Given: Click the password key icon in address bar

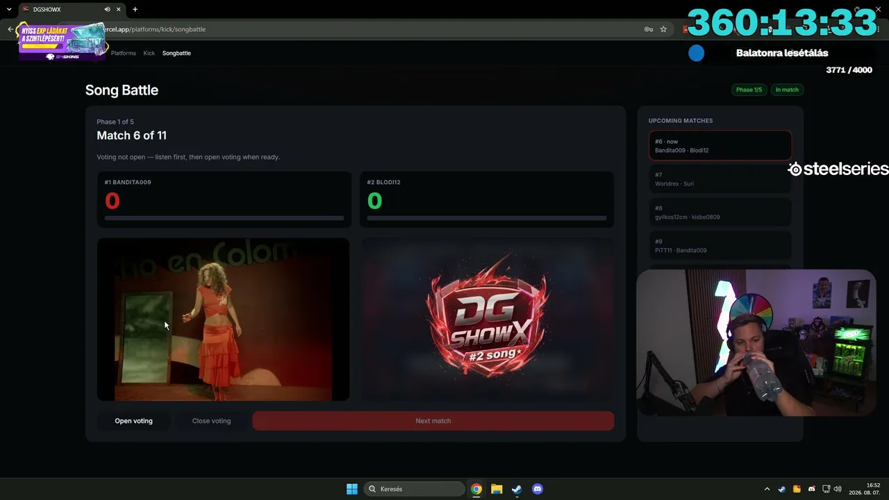Looking at the screenshot, I should (x=648, y=29).
